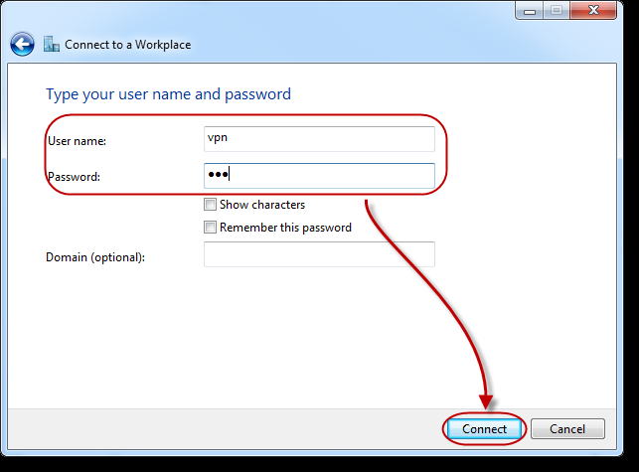This screenshot has width=639, height=472.
Task: Tick the Remember this password checkbox
Action: 210,227
